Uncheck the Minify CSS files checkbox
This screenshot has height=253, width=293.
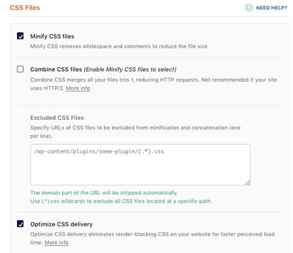coord(20,36)
